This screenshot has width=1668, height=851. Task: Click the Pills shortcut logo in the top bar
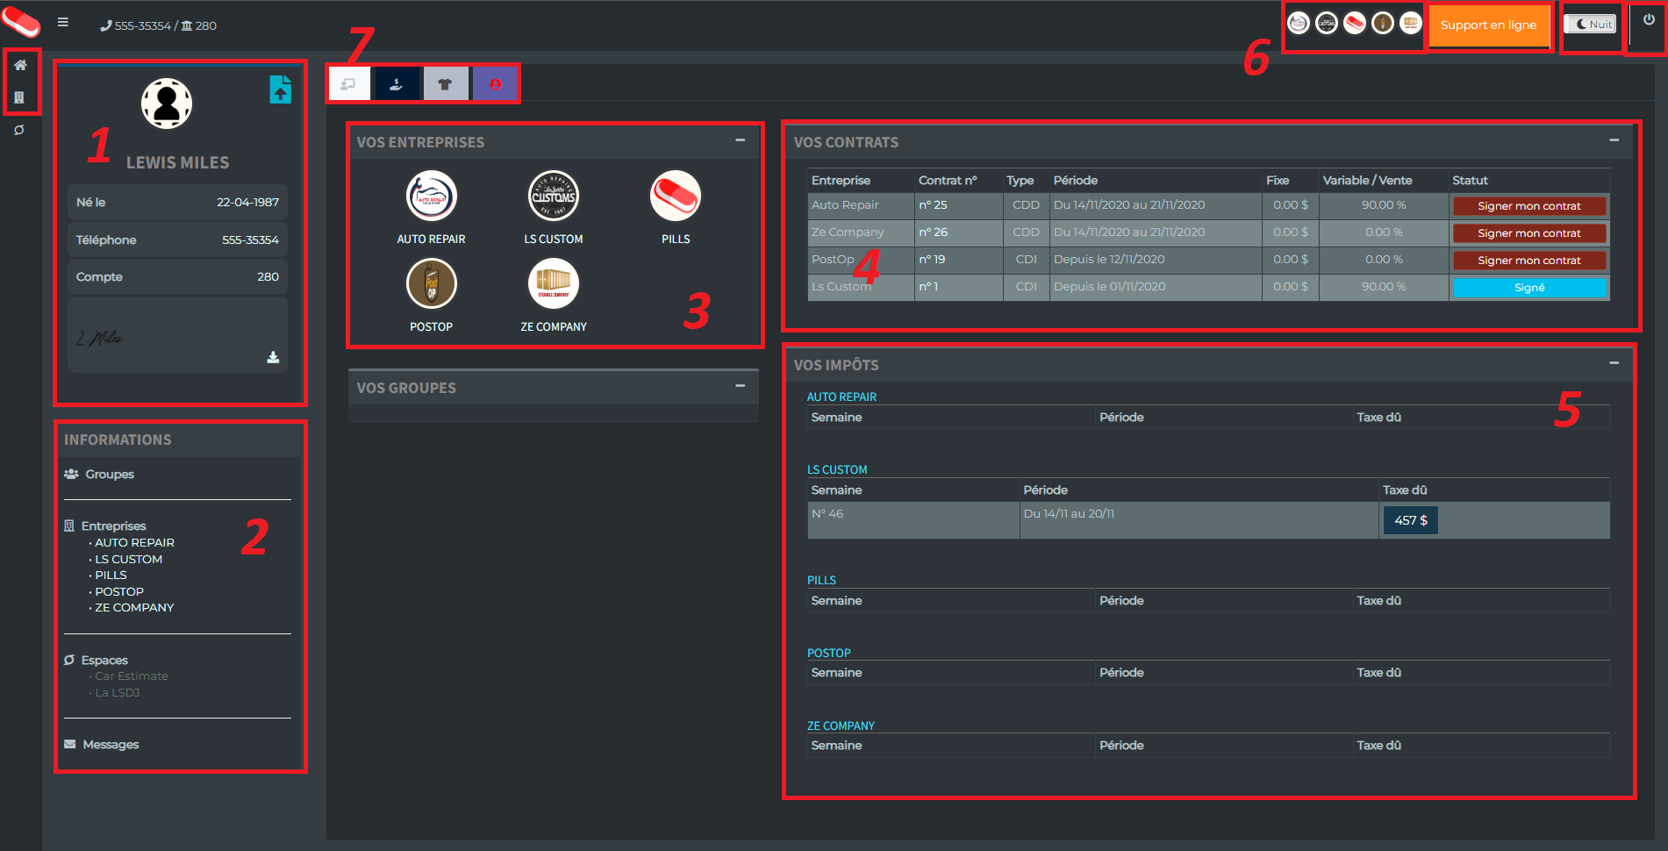(x=1355, y=24)
